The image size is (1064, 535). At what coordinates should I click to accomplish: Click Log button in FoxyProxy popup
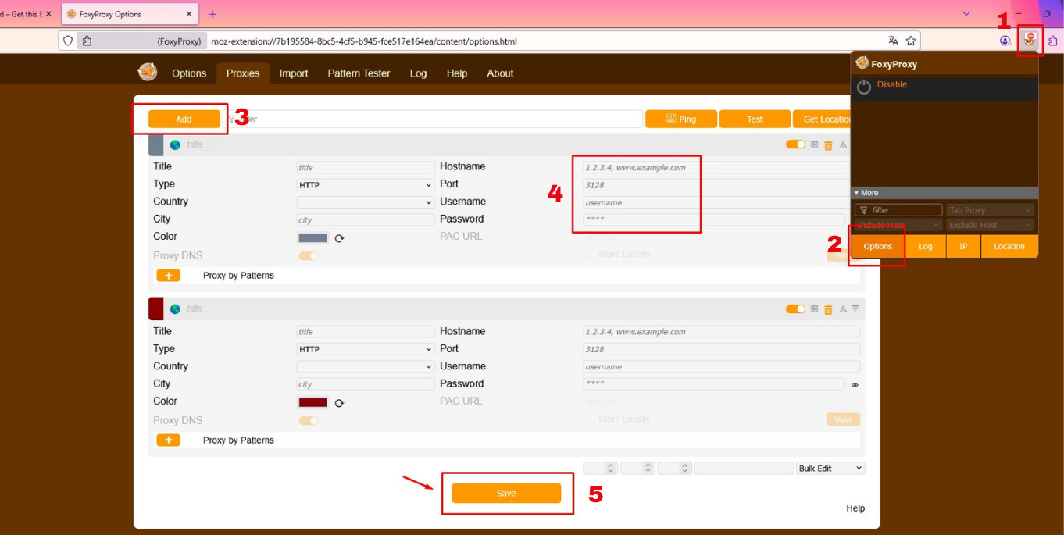[926, 246]
